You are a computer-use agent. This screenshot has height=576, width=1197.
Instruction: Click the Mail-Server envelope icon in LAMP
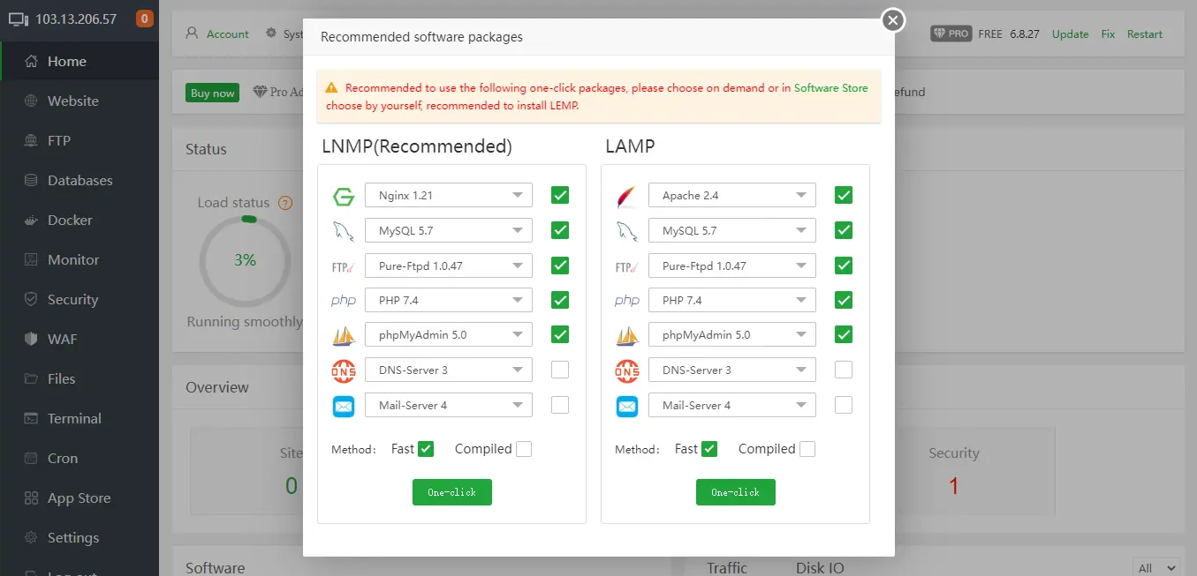(627, 406)
